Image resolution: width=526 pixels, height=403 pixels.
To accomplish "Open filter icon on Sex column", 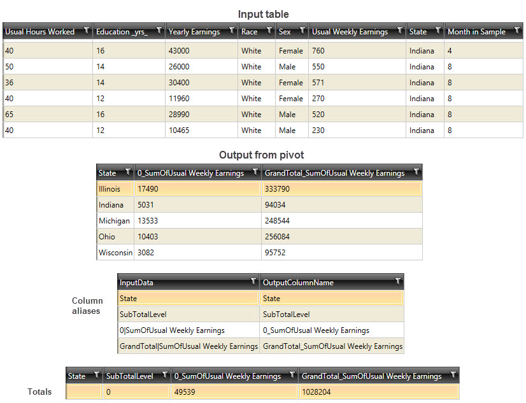I will (302, 31).
